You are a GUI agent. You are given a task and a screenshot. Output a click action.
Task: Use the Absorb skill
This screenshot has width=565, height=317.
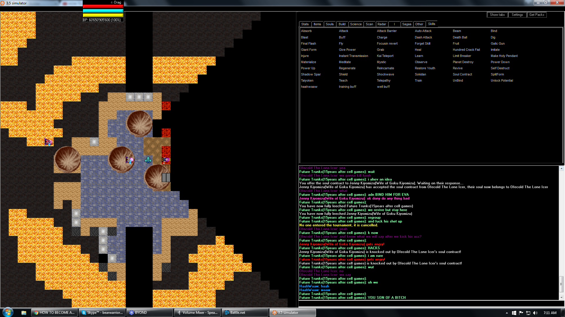click(x=306, y=31)
